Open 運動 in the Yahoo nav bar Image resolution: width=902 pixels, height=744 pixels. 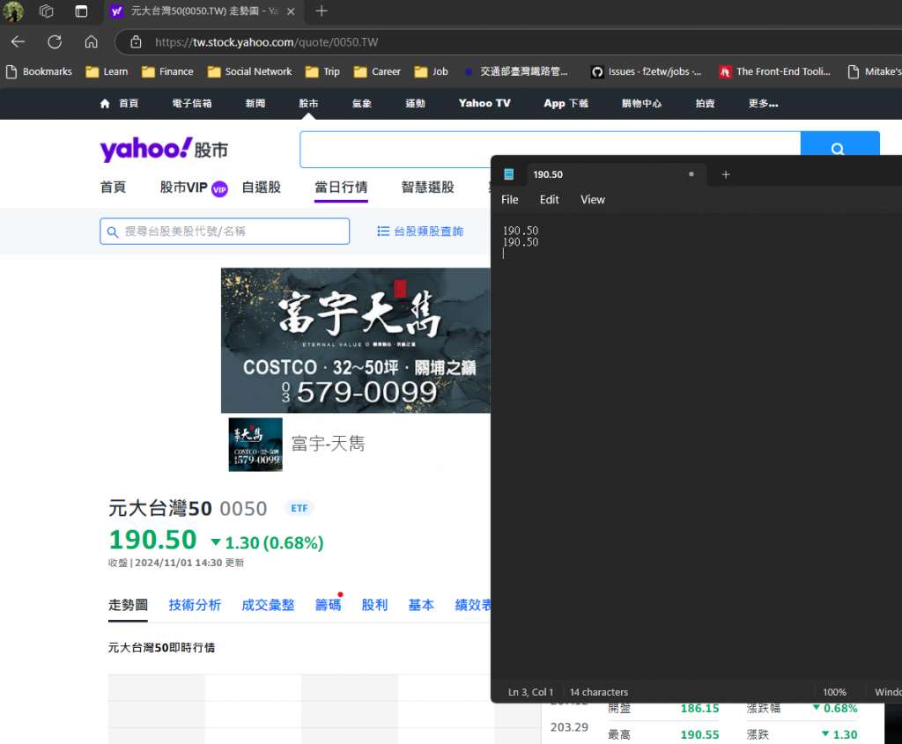pyautogui.click(x=416, y=104)
